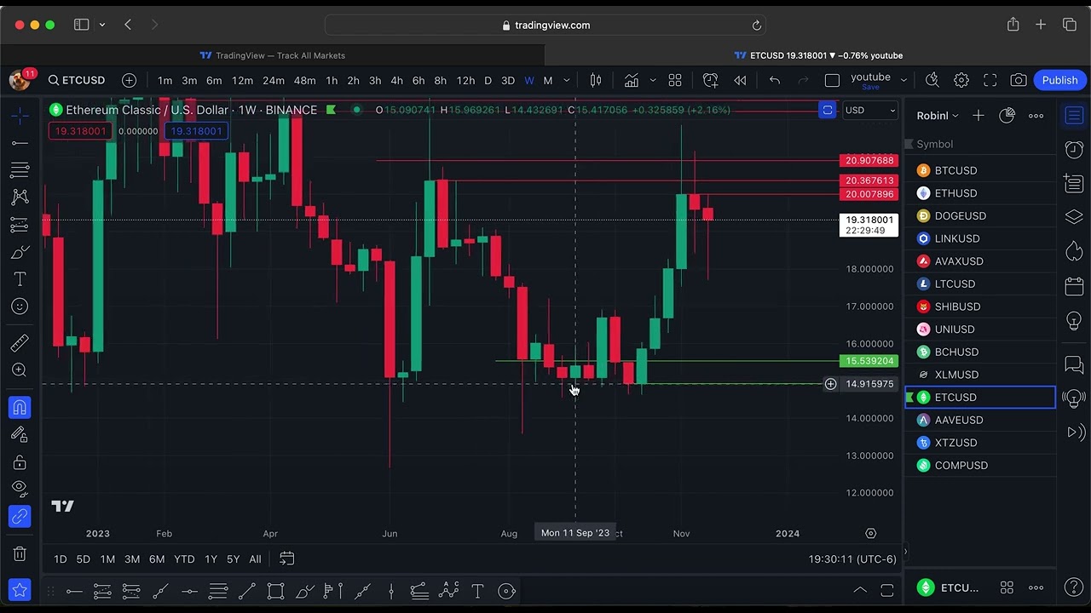Toggle lock all drawings
1091x613 pixels.
[20, 462]
